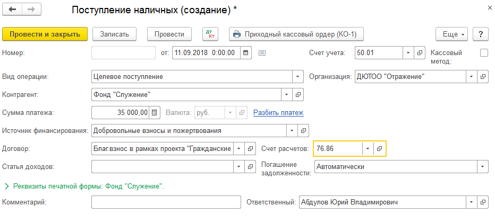Viewport: 495px width, 223px height.
Task: Click the notes icon beside the date
Action: (x=262, y=53)
